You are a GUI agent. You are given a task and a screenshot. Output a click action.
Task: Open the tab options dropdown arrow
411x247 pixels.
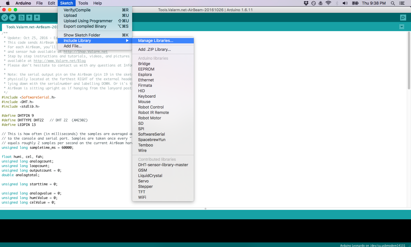(402, 27)
